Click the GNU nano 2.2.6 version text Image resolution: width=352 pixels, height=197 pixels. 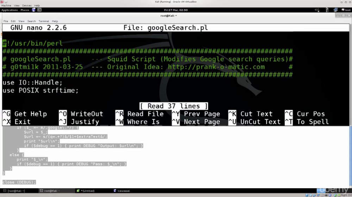pos(38,28)
